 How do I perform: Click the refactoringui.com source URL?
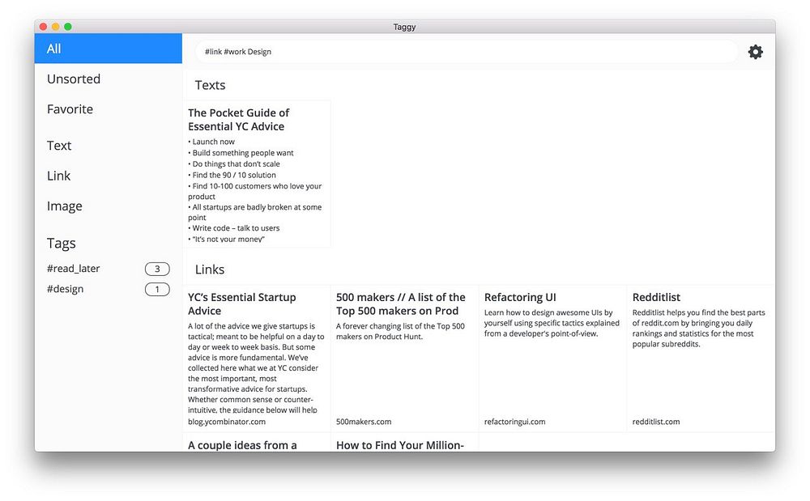click(514, 422)
